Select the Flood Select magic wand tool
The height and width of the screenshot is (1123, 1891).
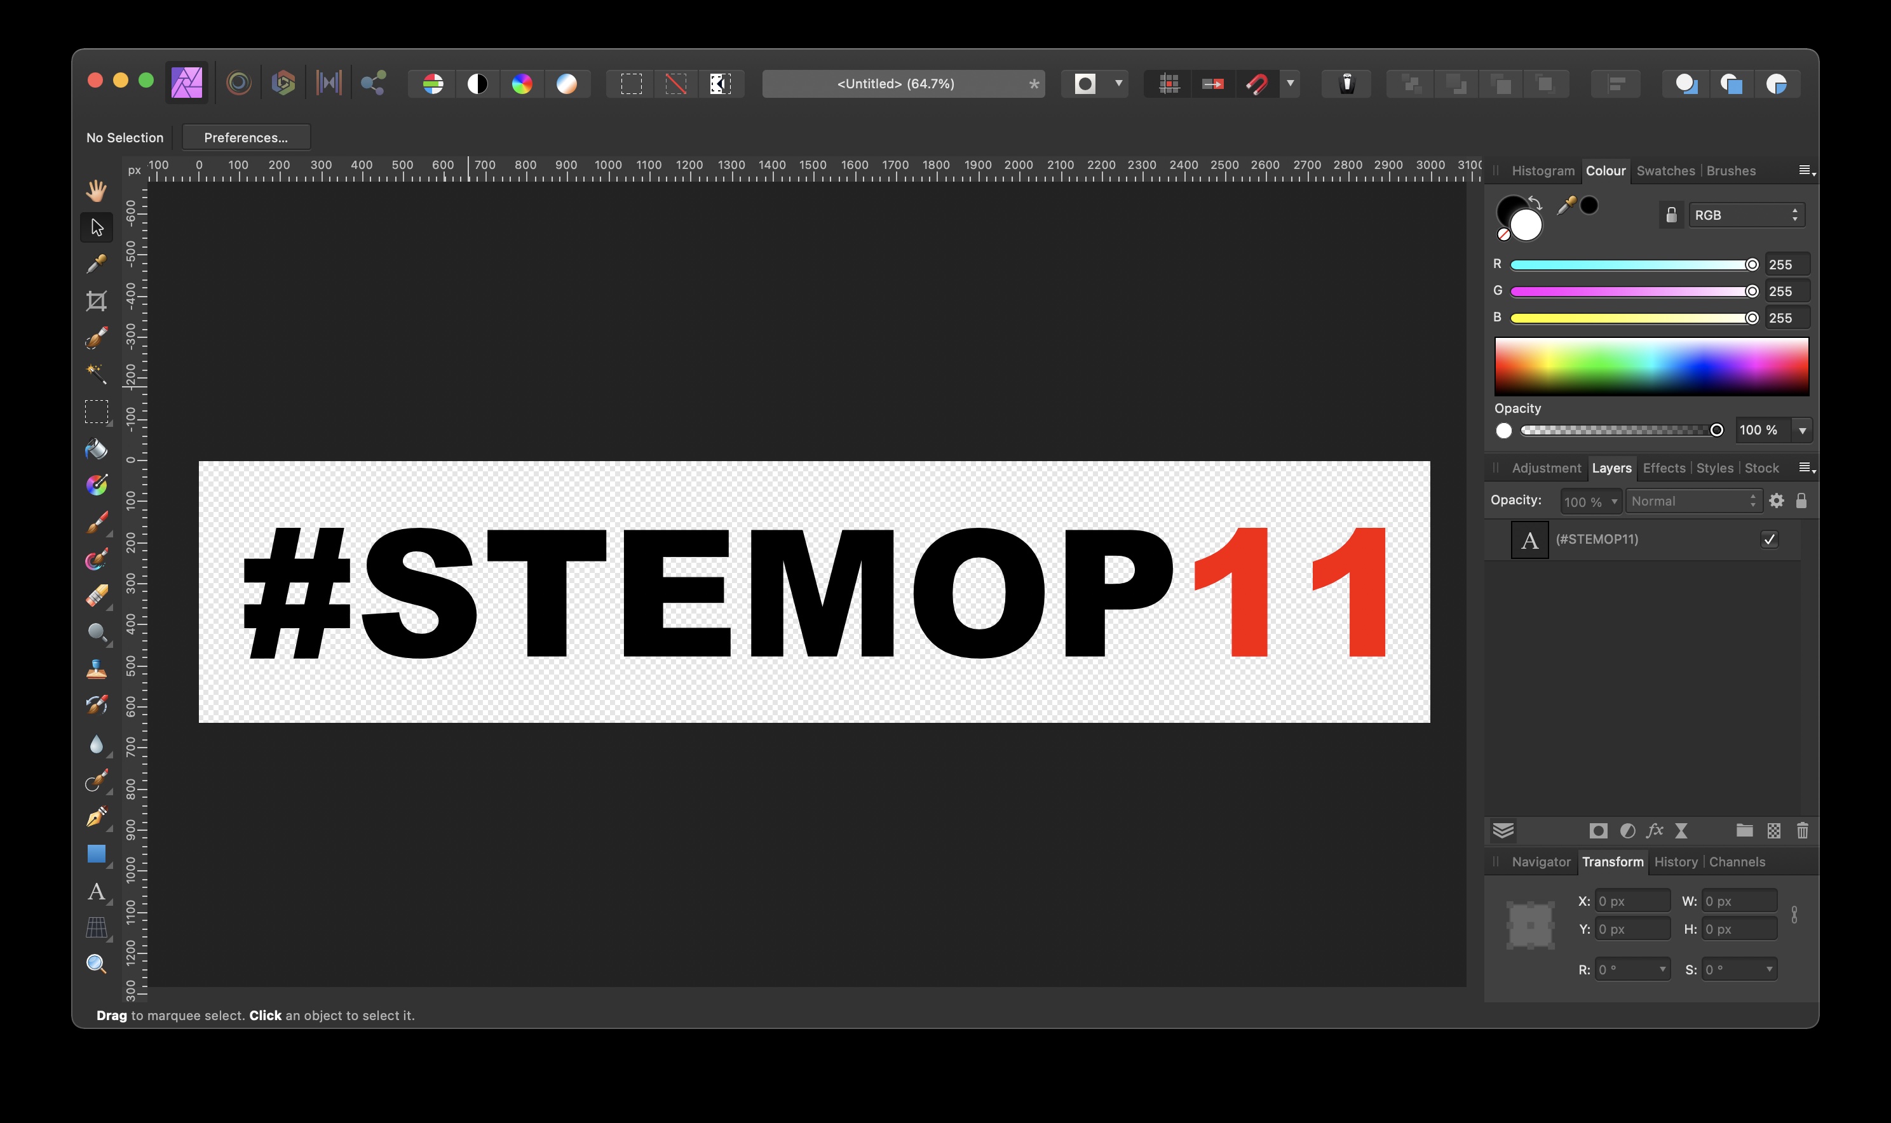point(96,374)
